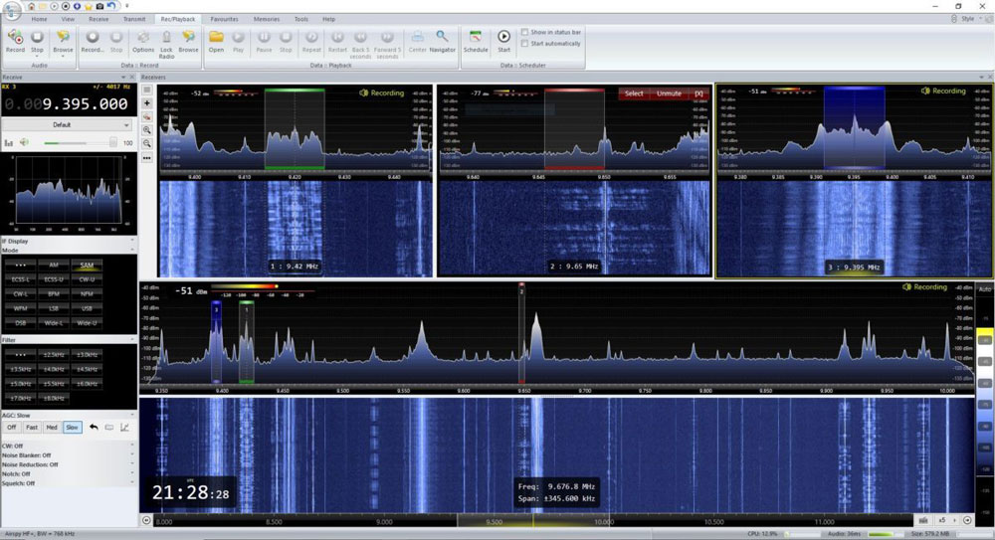Click Unmute on receiver 2 panel
Image resolution: width=995 pixels, height=540 pixels.
pyautogui.click(x=669, y=93)
